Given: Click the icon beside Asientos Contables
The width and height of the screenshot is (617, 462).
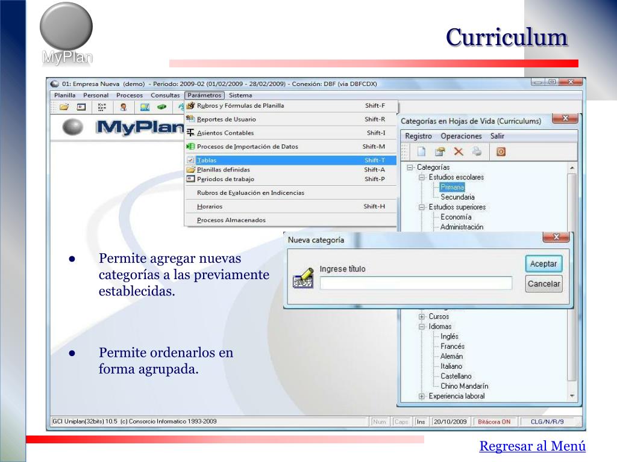Looking at the screenshot, I should coord(191,132).
